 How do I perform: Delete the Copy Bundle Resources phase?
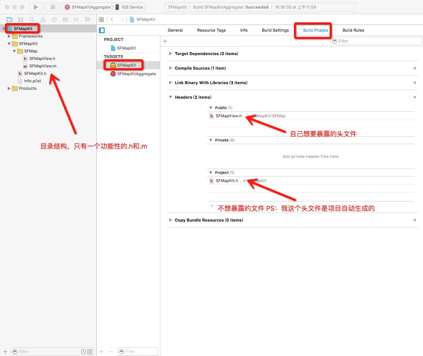click(x=415, y=220)
